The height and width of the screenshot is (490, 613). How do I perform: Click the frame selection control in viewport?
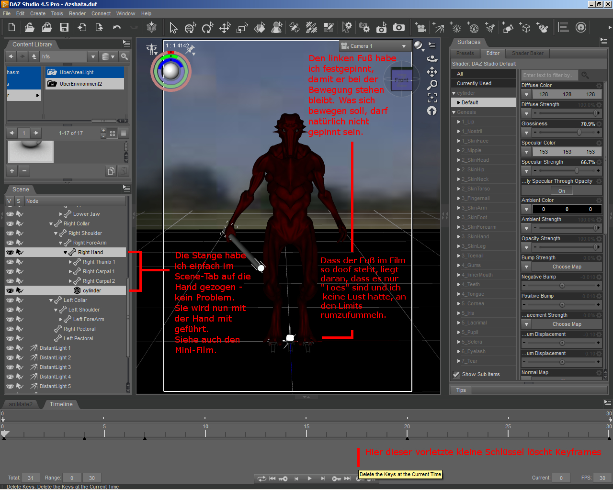click(432, 98)
